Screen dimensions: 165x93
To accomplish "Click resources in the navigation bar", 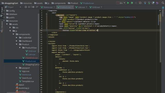I will pyautogui.click(x=26, y=3).
